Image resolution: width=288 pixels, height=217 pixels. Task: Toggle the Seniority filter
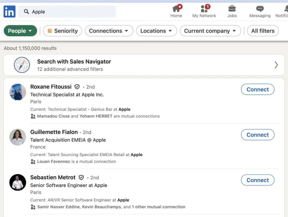[62, 31]
